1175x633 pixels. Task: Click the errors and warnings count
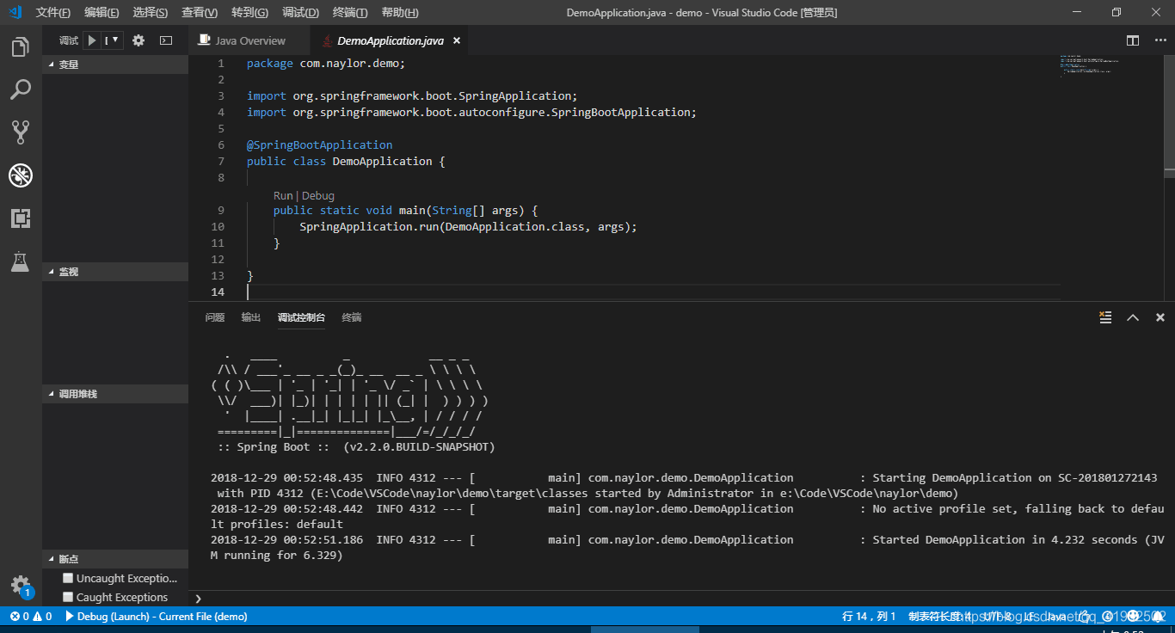pos(31,617)
